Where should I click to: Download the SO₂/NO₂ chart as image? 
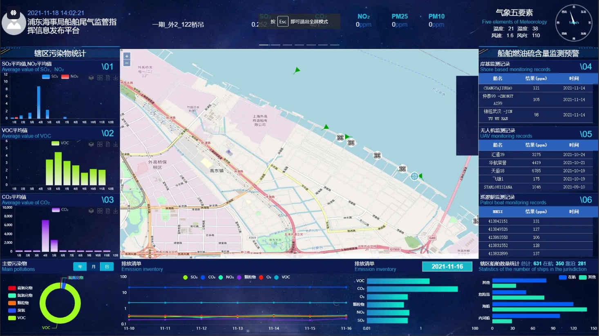tap(116, 78)
